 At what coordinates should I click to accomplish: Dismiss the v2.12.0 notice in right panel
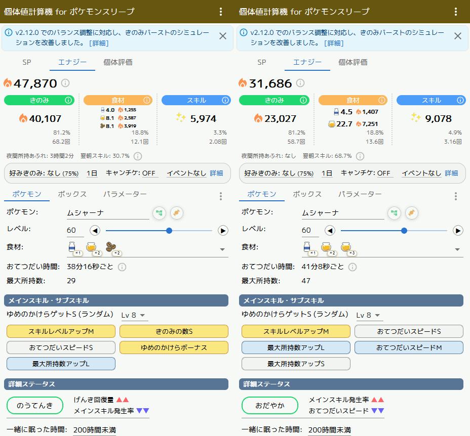tap(457, 36)
